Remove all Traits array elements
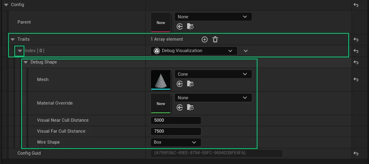The image size is (369, 164). pyautogui.click(x=215, y=39)
